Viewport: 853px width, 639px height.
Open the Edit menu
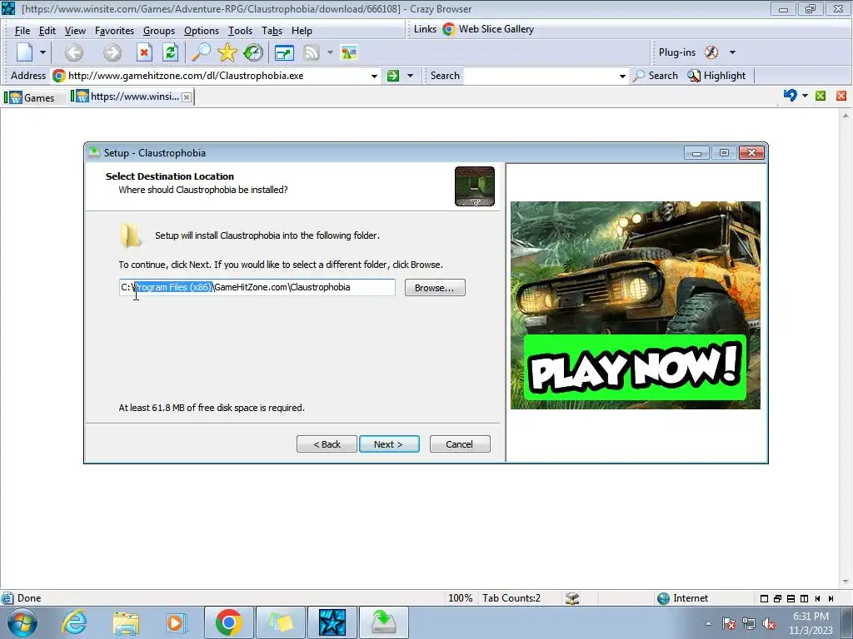(47, 31)
